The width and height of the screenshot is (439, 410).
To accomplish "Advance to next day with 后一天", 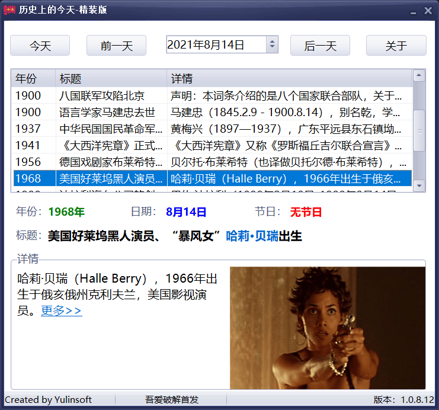I will click(x=320, y=46).
